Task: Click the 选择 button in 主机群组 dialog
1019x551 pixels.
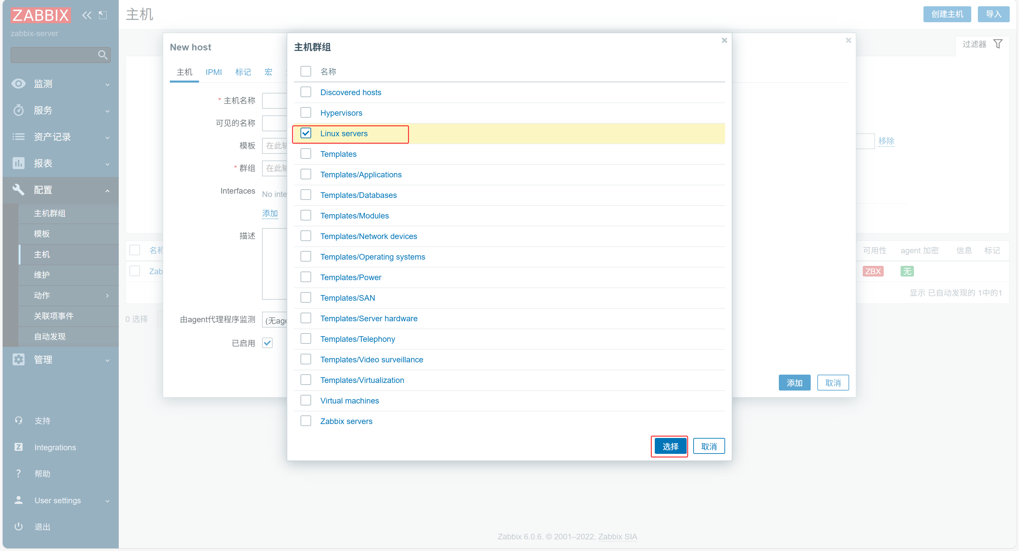Action: tap(670, 446)
